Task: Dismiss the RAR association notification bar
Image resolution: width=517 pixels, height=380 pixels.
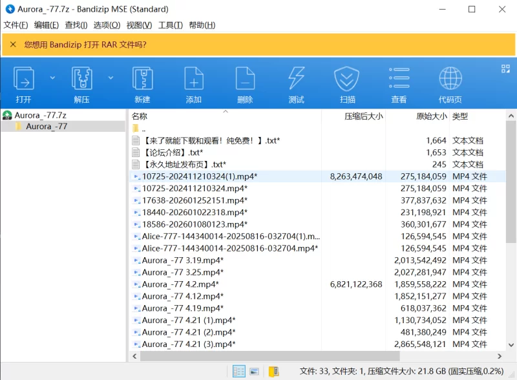Action: point(13,44)
